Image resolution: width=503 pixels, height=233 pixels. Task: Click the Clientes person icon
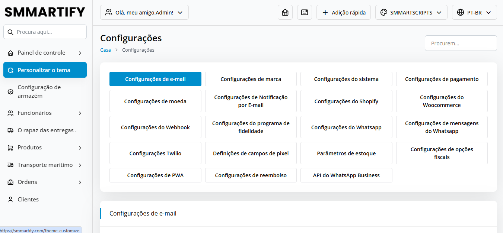(10, 200)
